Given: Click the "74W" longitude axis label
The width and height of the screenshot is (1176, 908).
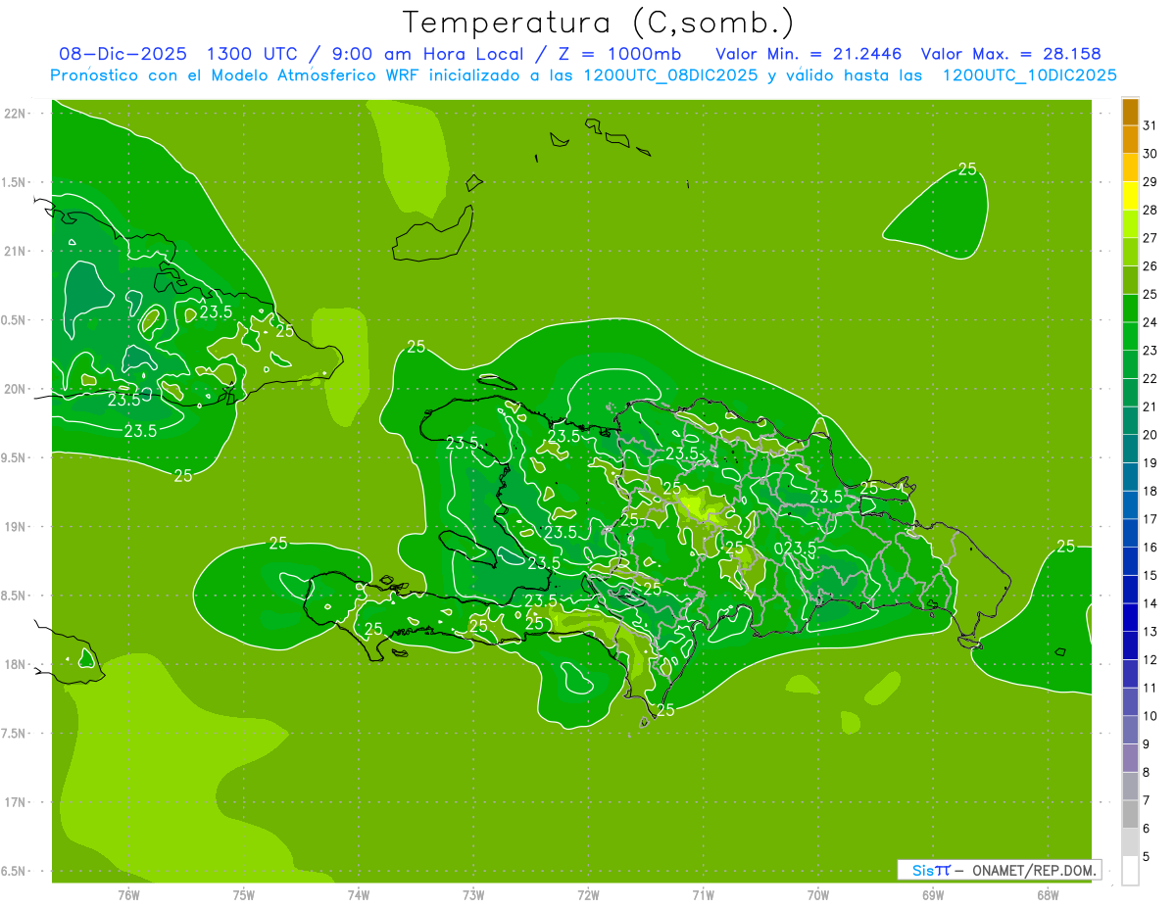Looking at the screenshot, I should [x=359, y=894].
